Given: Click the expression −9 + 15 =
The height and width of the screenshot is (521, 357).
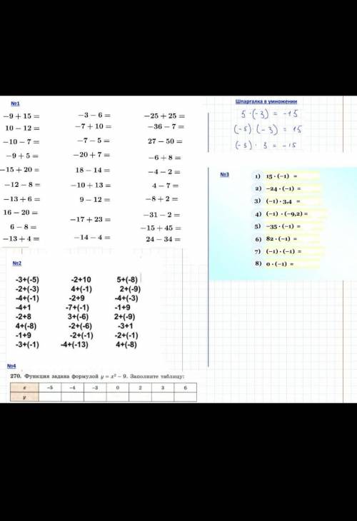Looking at the screenshot, I should pyautogui.click(x=21, y=116).
